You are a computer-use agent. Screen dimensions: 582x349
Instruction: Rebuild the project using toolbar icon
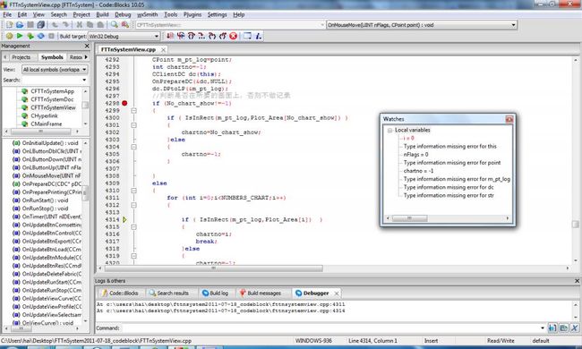point(41,36)
